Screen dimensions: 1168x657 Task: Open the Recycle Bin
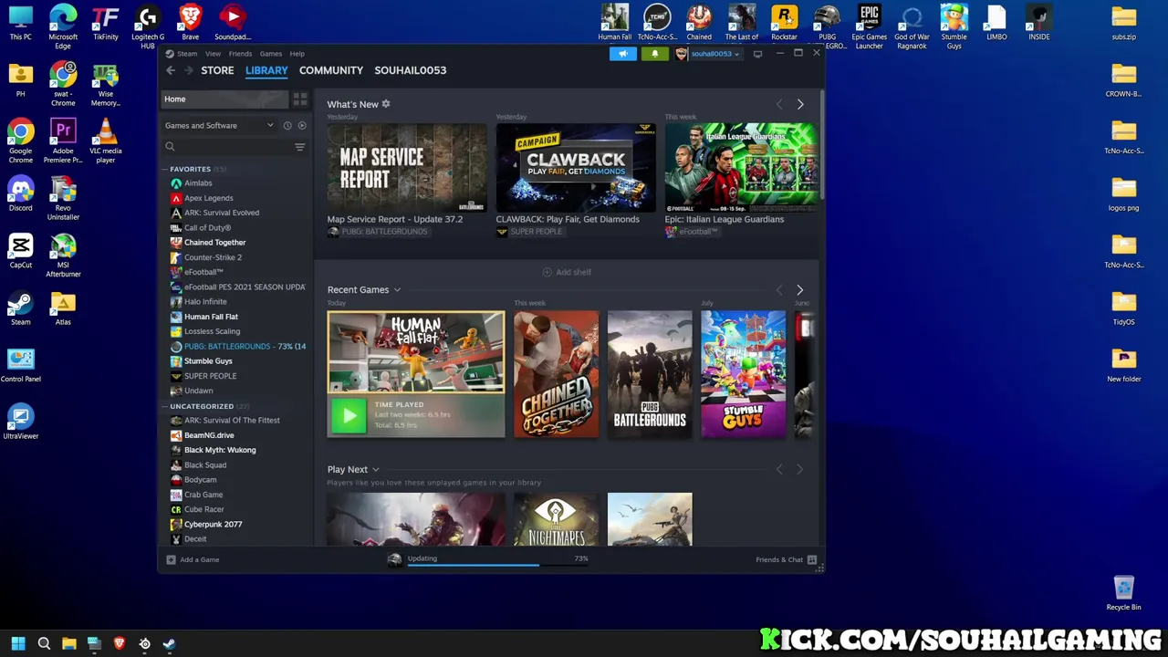[x=1123, y=593]
